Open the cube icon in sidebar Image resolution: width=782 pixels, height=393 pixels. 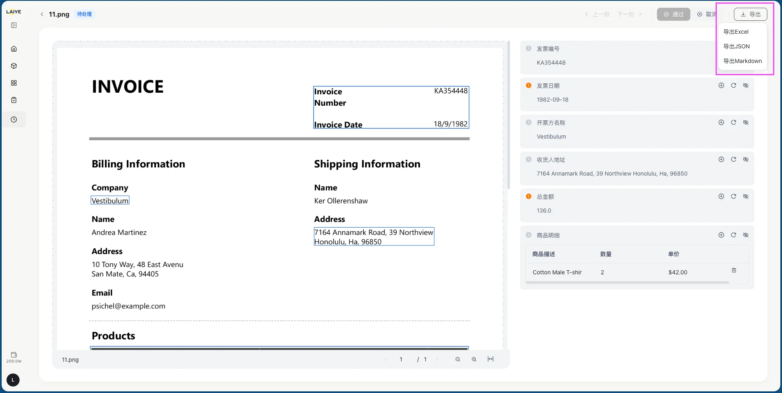click(x=14, y=66)
